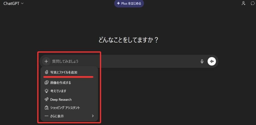Click the paperclip icon for adding files
The image size is (256, 125).
pos(46,72)
